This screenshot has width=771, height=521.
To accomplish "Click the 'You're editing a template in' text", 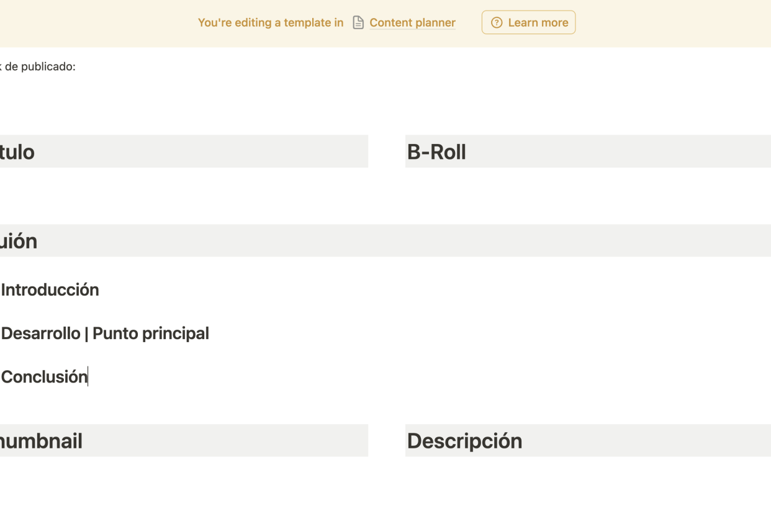I will [x=271, y=22].
